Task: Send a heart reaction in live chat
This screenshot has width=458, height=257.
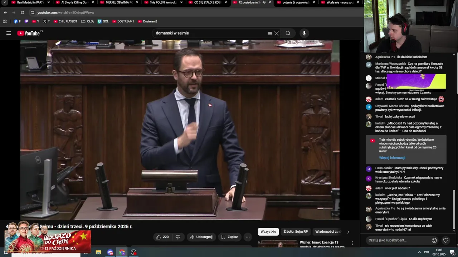Action: 446,241
